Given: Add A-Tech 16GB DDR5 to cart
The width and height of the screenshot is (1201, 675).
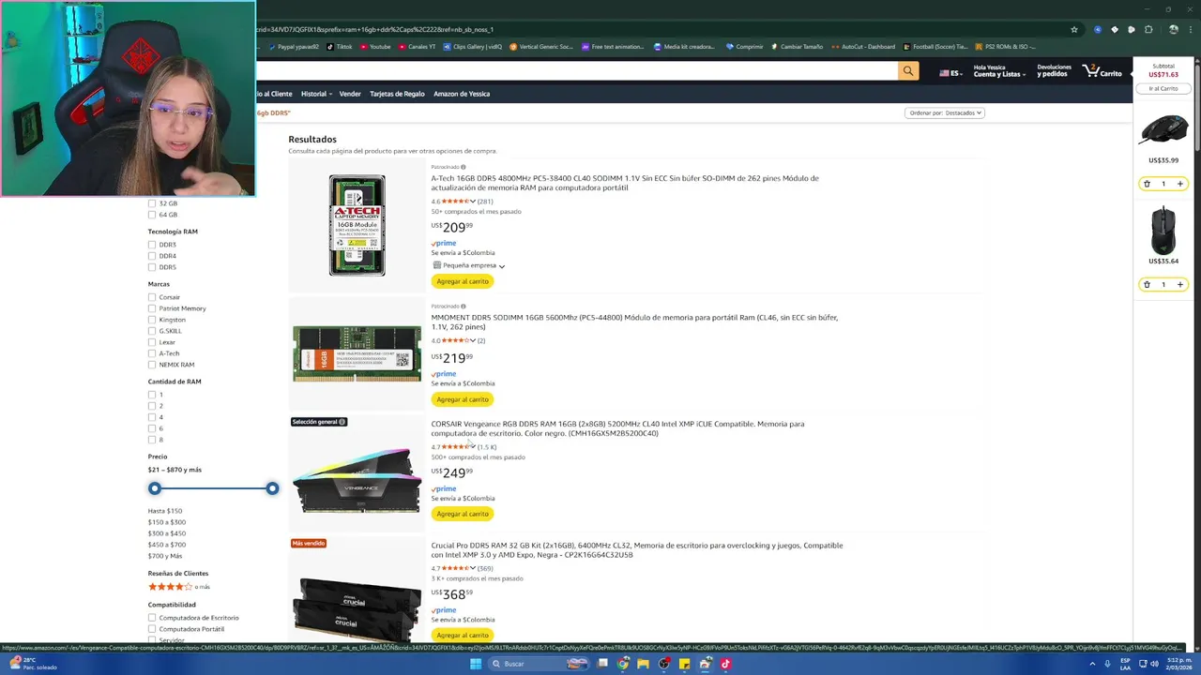Looking at the screenshot, I should point(463,281).
